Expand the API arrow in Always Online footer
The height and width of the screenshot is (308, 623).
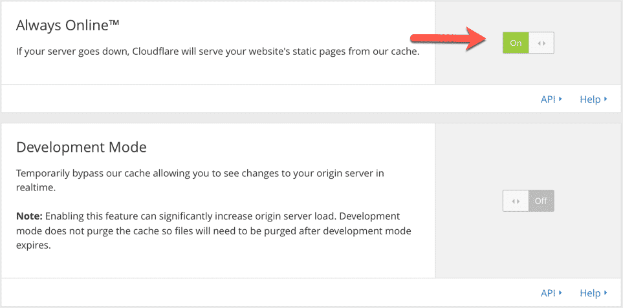560,99
